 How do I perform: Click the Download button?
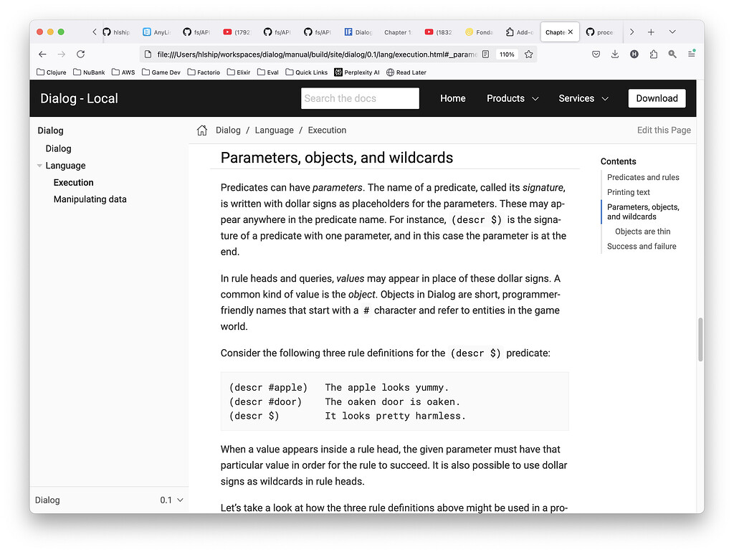point(657,98)
